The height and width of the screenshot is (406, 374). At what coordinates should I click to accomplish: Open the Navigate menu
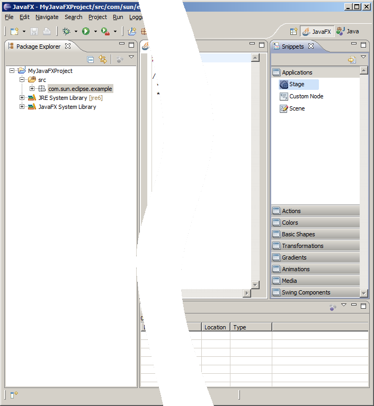coord(47,17)
